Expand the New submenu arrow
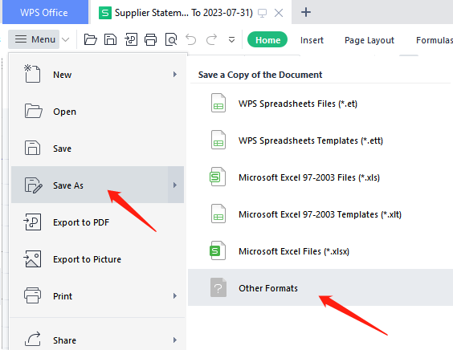This screenshot has height=350, width=453. 175,75
